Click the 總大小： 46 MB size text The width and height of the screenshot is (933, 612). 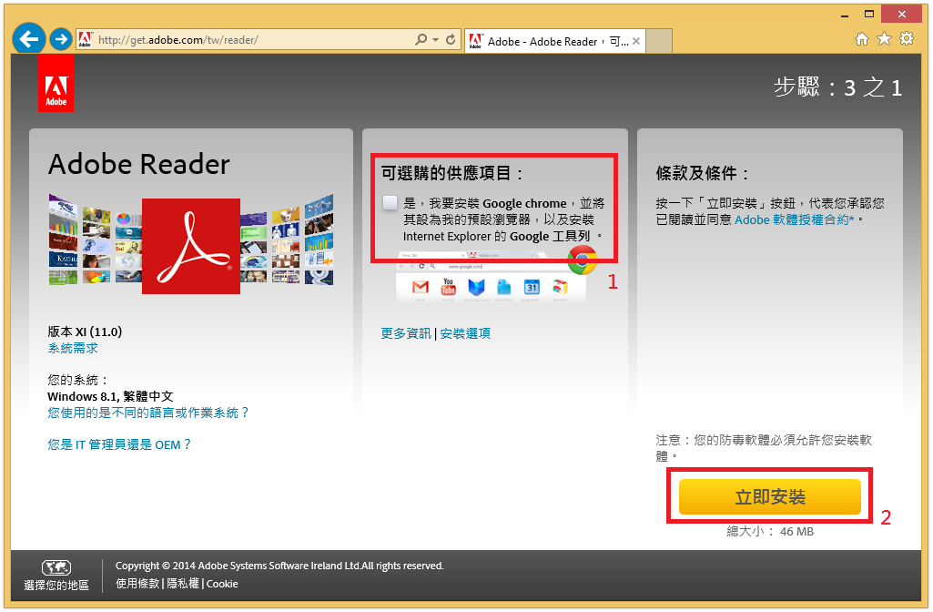tap(770, 531)
